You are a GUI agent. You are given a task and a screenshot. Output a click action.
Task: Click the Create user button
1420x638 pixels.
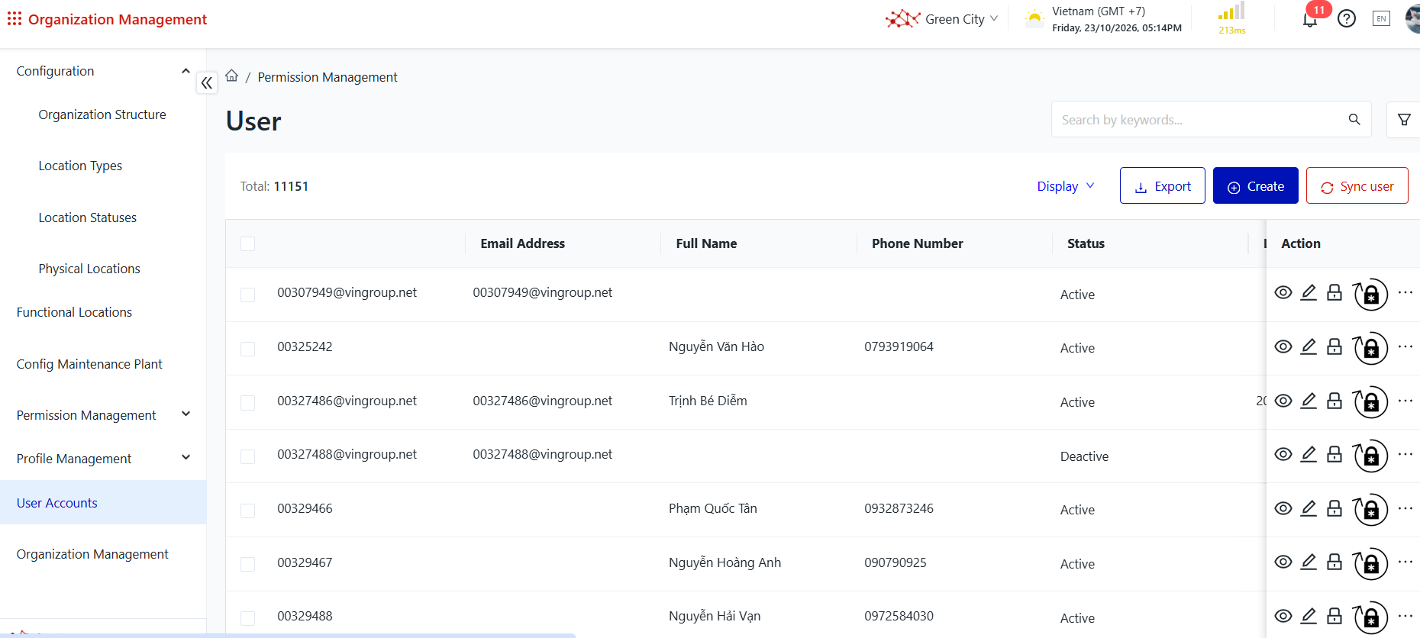coord(1256,185)
